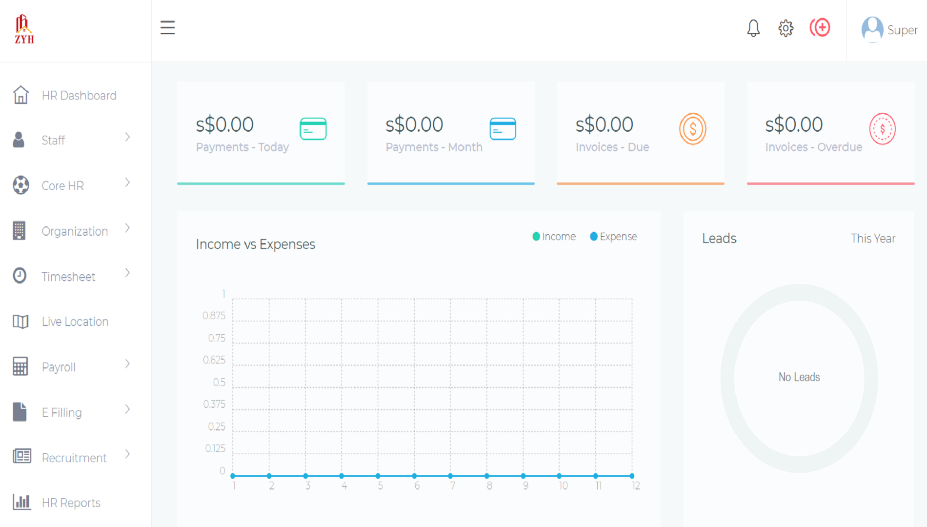Click the Payroll calculator icon
Image resolution: width=927 pixels, height=527 pixels.
tap(20, 366)
